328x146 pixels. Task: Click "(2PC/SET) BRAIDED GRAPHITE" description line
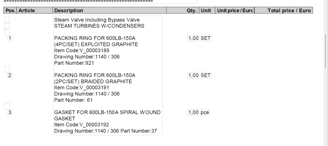click(93, 82)
